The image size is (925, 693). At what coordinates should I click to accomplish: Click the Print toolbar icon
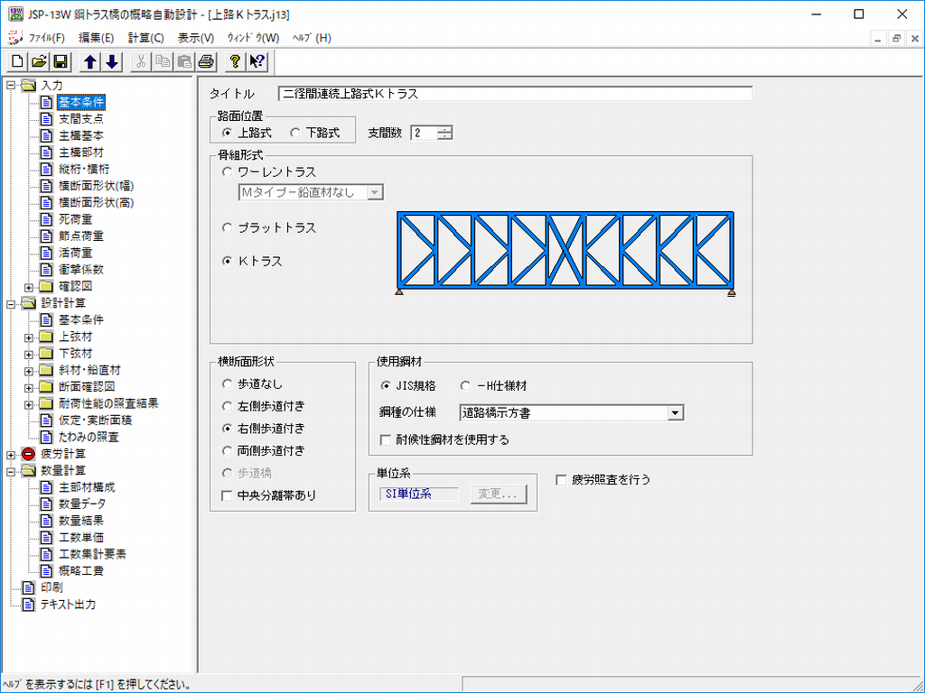tap(205, 61)
